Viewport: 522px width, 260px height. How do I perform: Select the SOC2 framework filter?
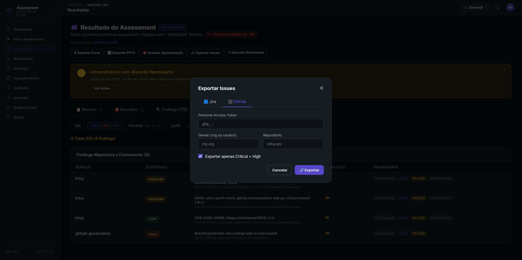click(104, 126)
